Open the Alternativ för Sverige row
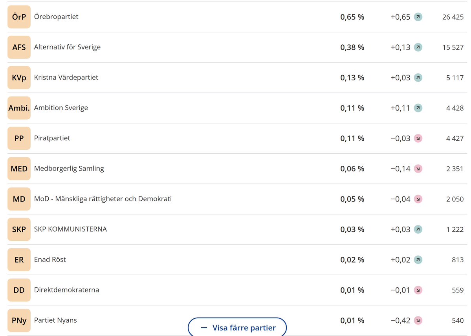471x336 pixels. [237, 47]
